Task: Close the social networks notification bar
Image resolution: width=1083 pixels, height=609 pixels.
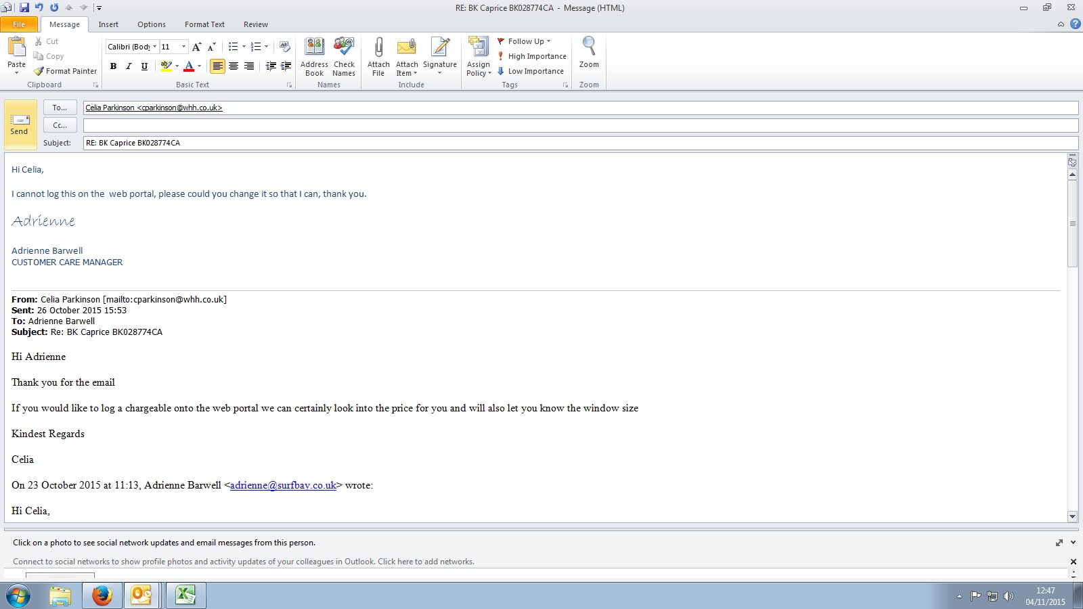Action: pyautogui.click(x=1073, y=562)
